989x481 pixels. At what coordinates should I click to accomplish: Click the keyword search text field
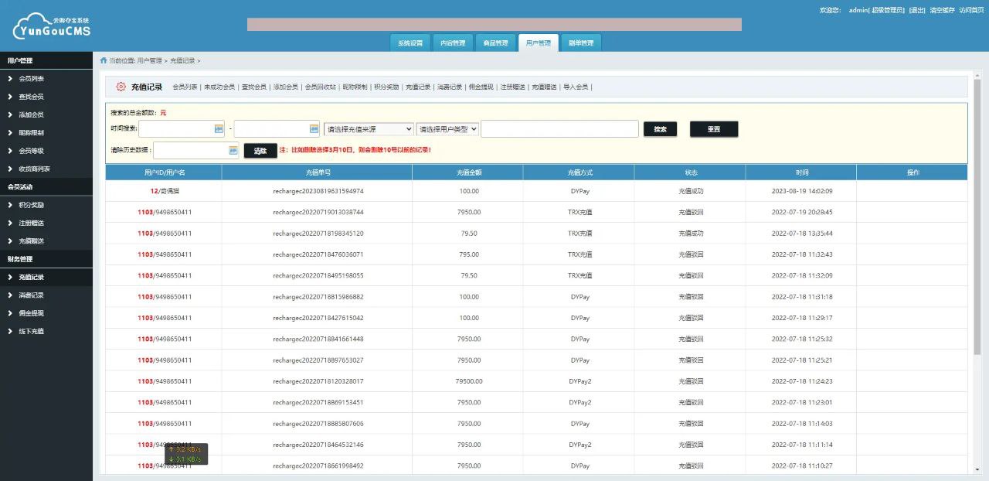pos(559,129)
